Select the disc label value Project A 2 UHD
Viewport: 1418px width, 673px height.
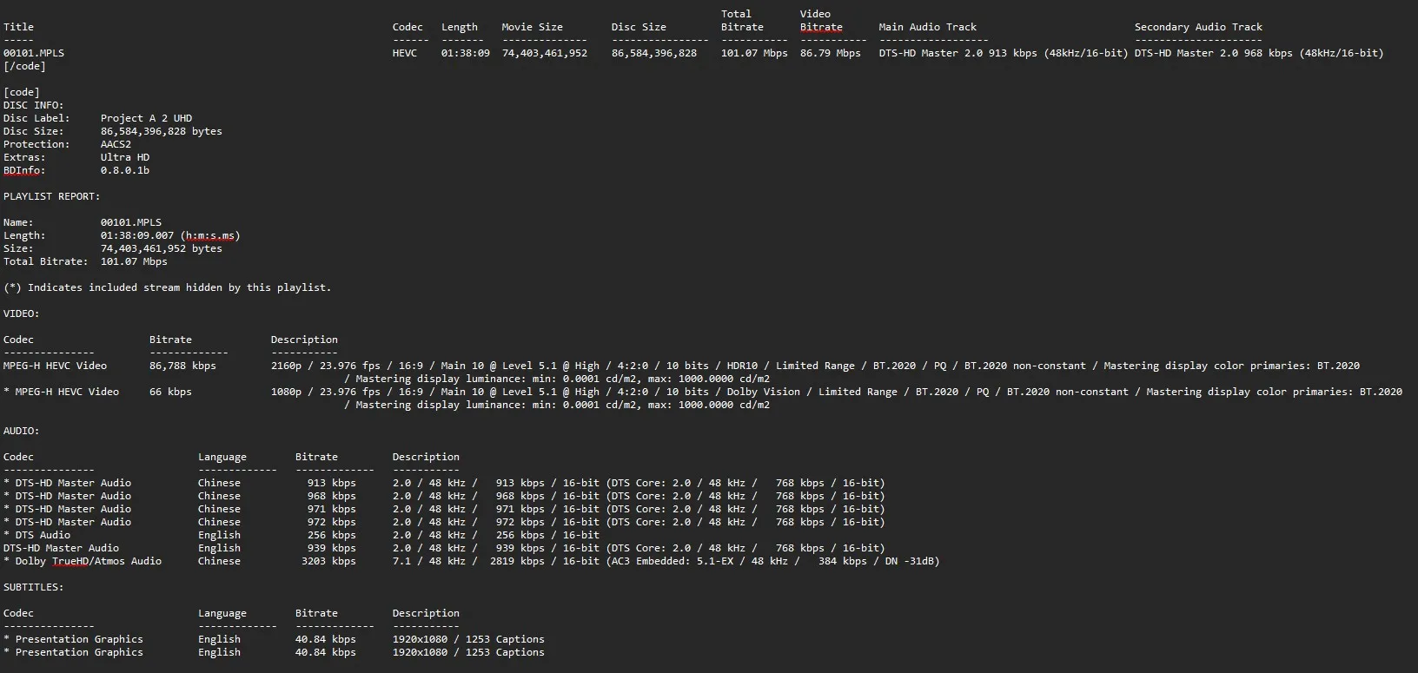[146, 118]
